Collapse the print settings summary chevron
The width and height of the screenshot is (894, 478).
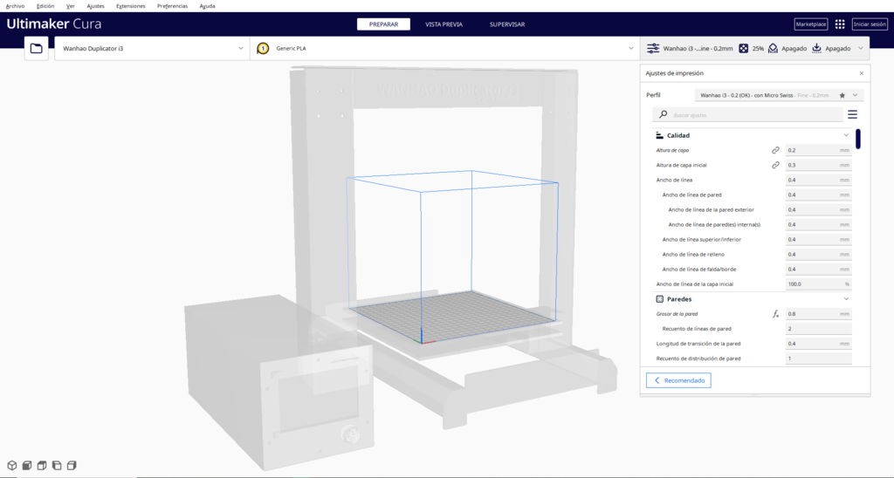(860, 49)
